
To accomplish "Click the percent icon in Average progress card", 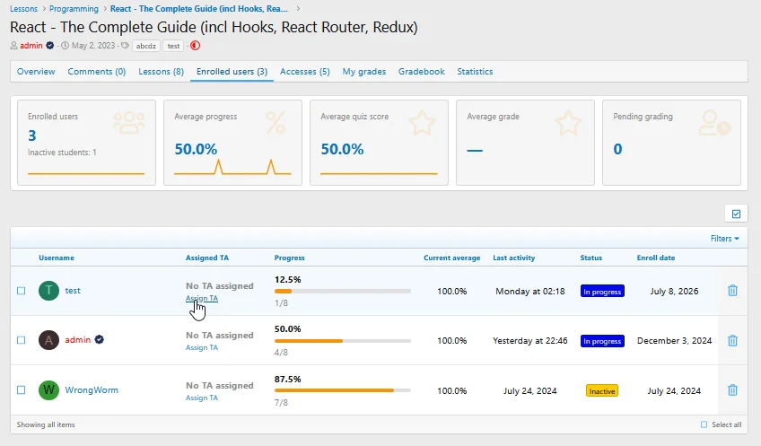I will [276, 122].
